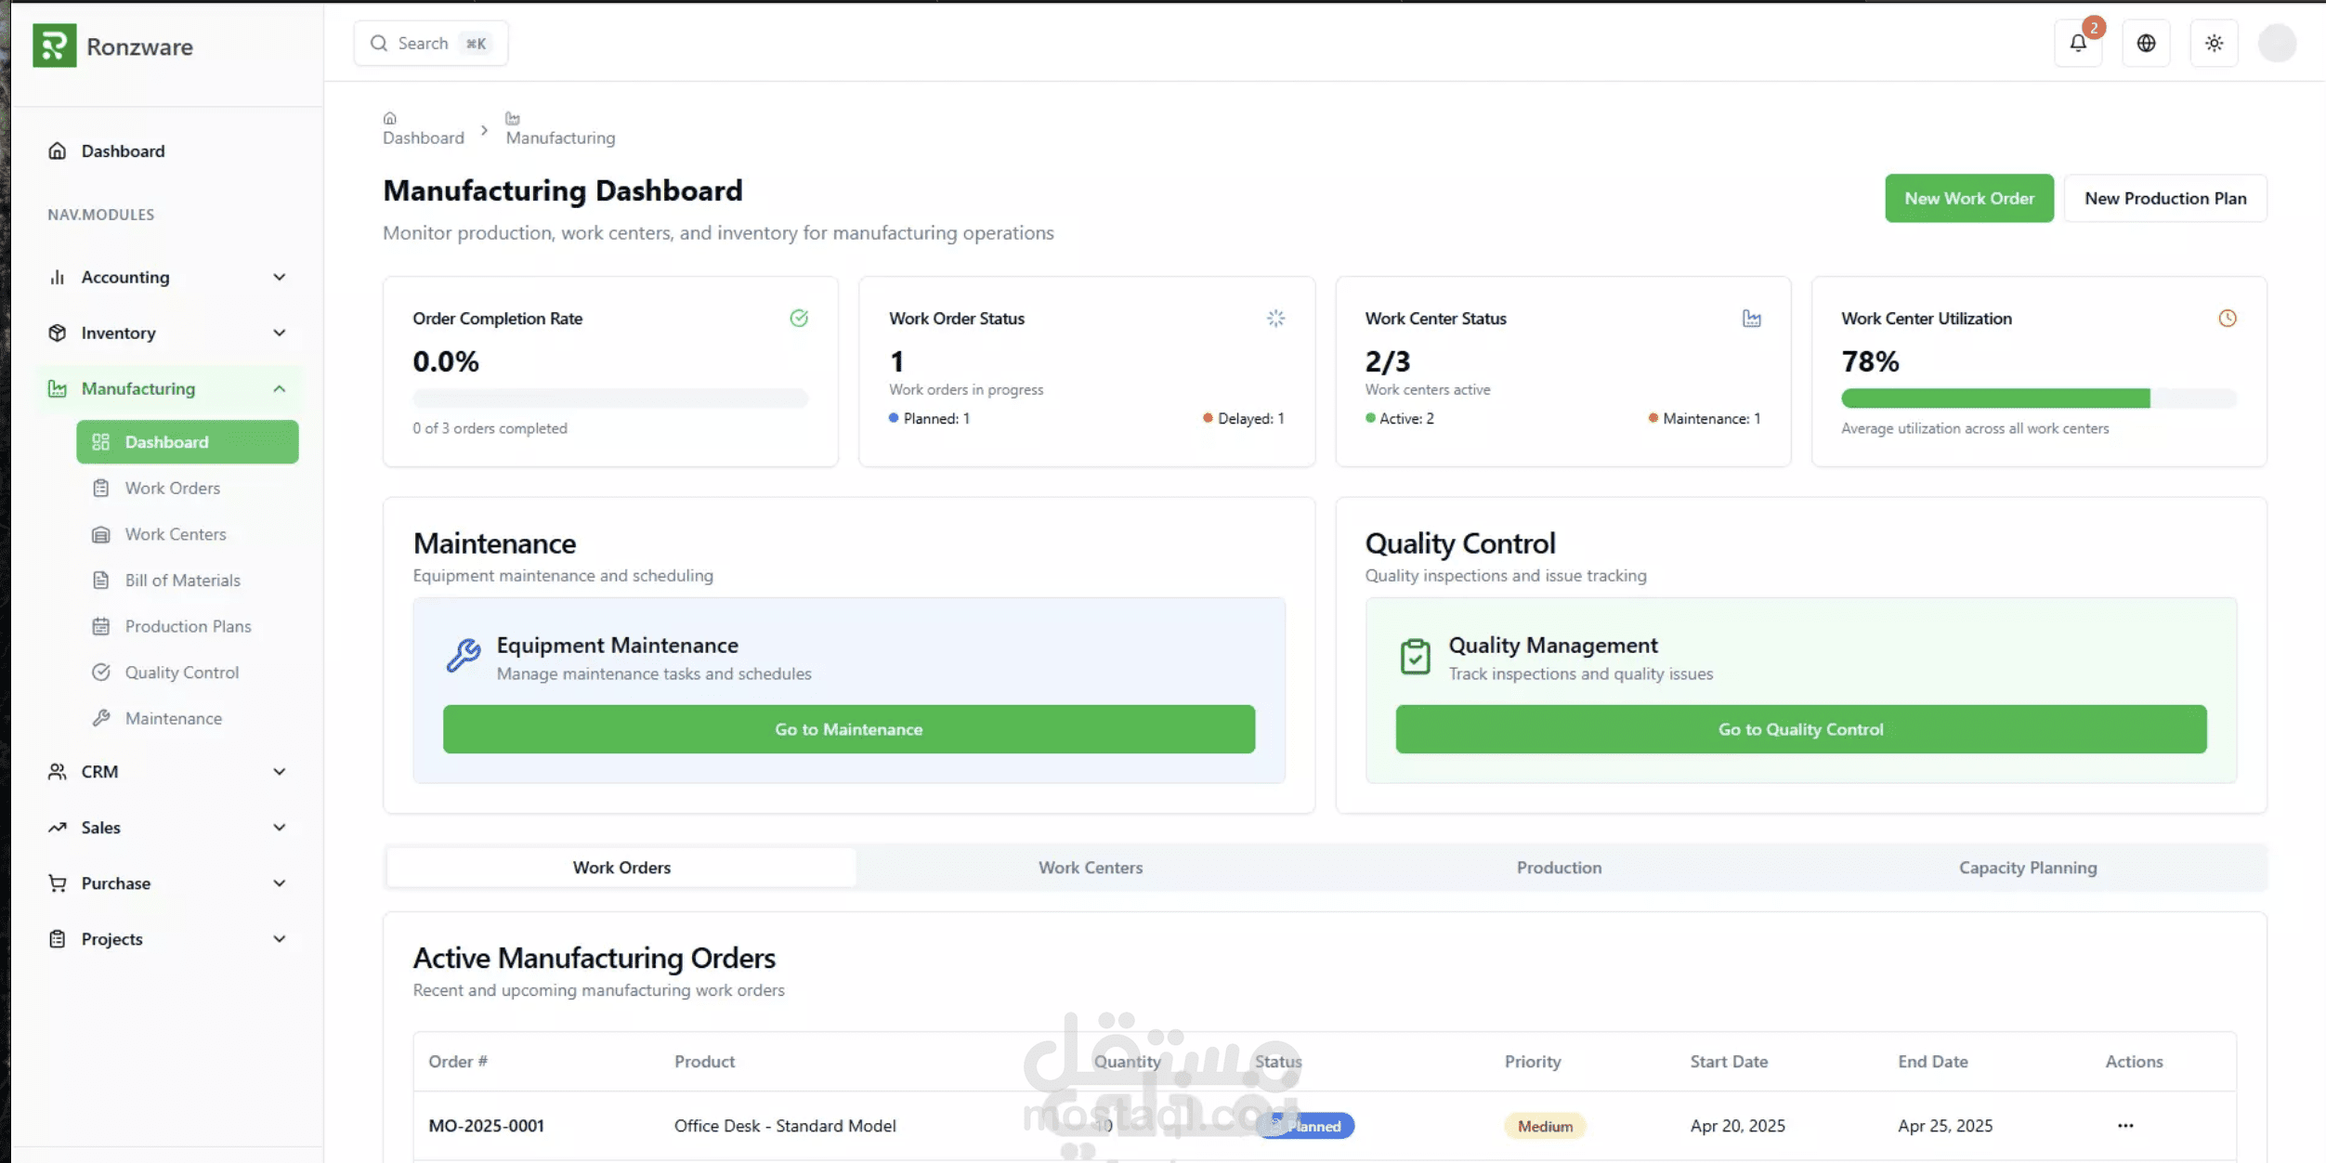Open actions menu for MO-2025-0001

click(2125, 1125)
